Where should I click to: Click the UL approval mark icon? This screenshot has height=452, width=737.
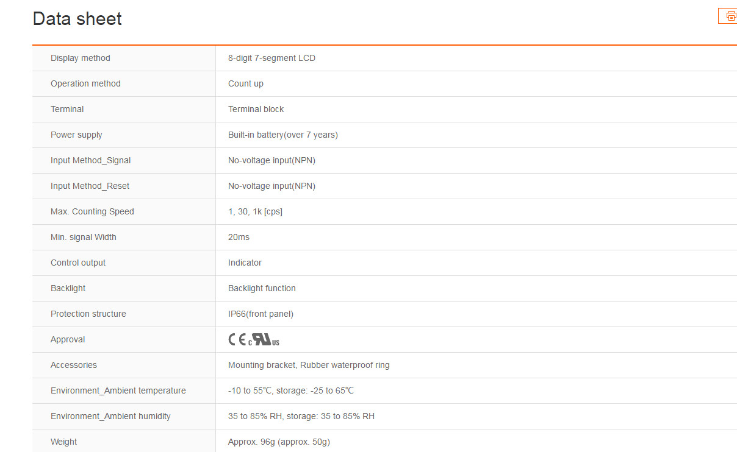click(x=264, y=340)
